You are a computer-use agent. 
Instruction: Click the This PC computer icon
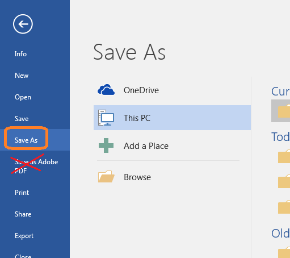pos(106,118)
